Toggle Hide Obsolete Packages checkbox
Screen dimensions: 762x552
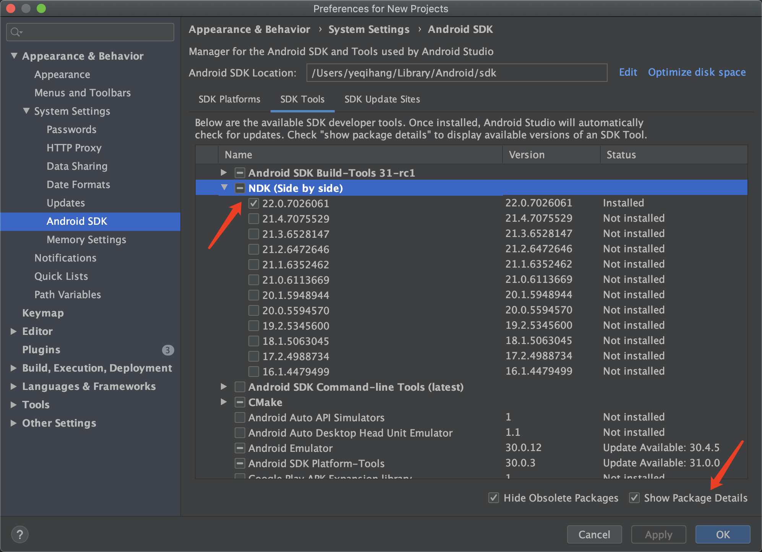494,498
